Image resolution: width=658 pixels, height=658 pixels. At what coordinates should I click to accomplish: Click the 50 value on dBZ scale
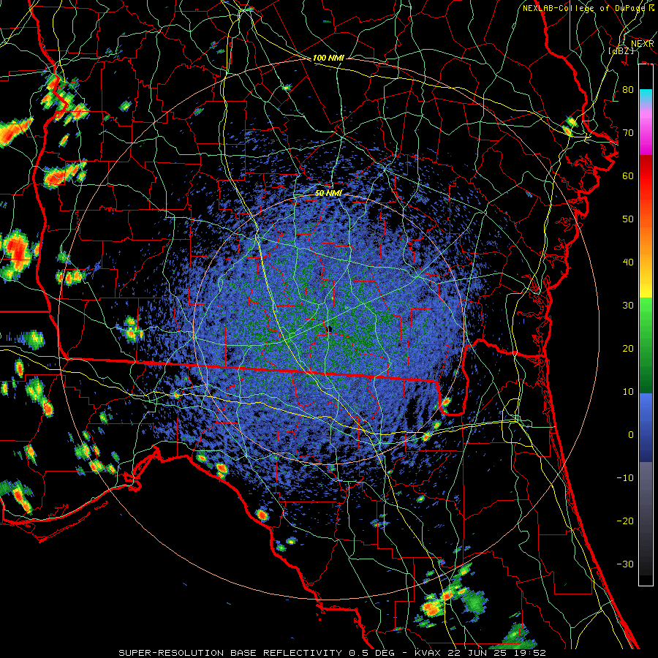(x=628, y=219)
